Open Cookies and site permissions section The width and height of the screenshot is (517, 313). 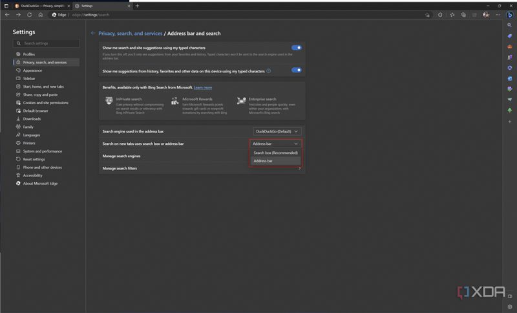click(46, 103)
